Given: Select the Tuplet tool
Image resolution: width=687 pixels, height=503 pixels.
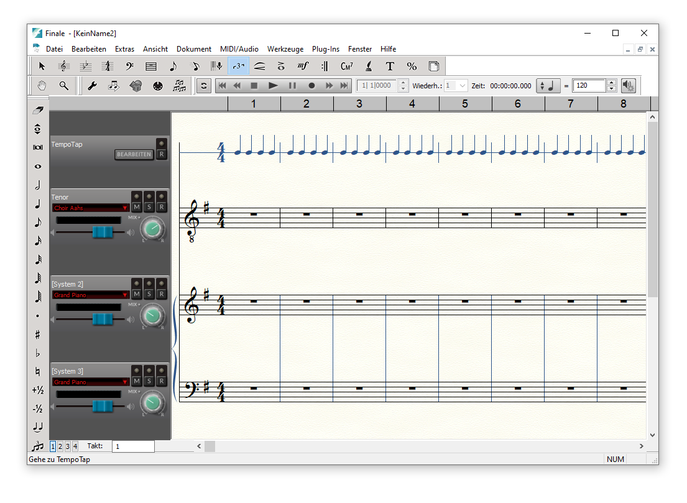Looking at the screenshot, I should (x=238, y=66).
